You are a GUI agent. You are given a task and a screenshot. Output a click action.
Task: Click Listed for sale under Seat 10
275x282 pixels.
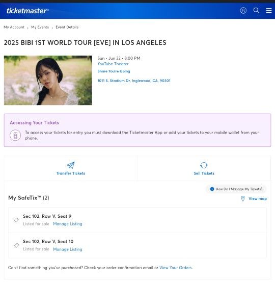[36, 249]
